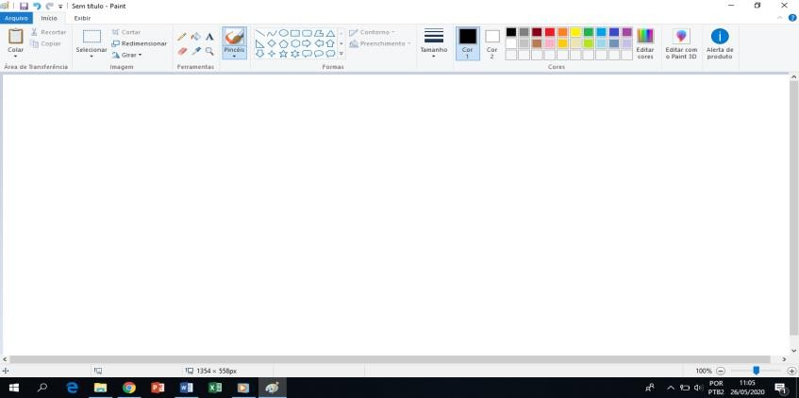This screenshot has width=799, height=398.
Task: Choose the Down arrow shape
Action: click(259, 54)
